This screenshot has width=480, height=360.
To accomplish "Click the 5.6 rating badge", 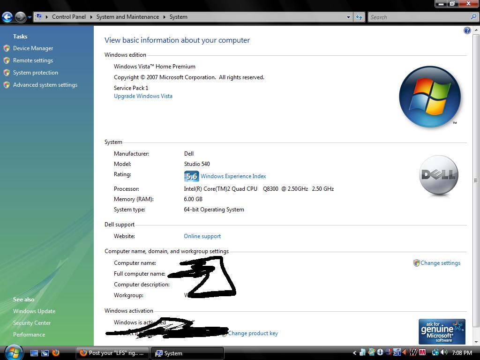I will pos(192,176).
